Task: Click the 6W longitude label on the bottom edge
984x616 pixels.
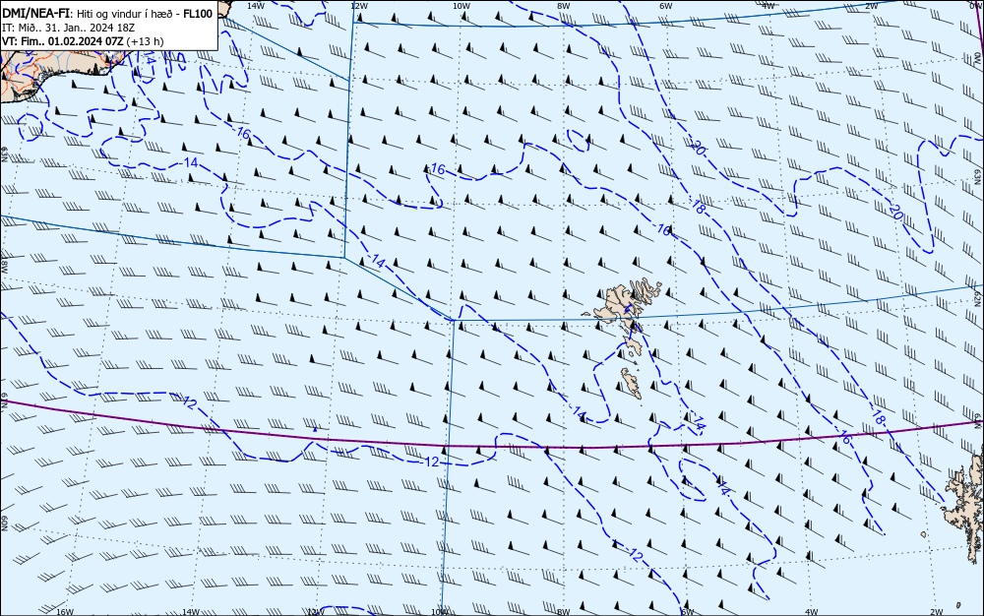Action: click(687, 612)
